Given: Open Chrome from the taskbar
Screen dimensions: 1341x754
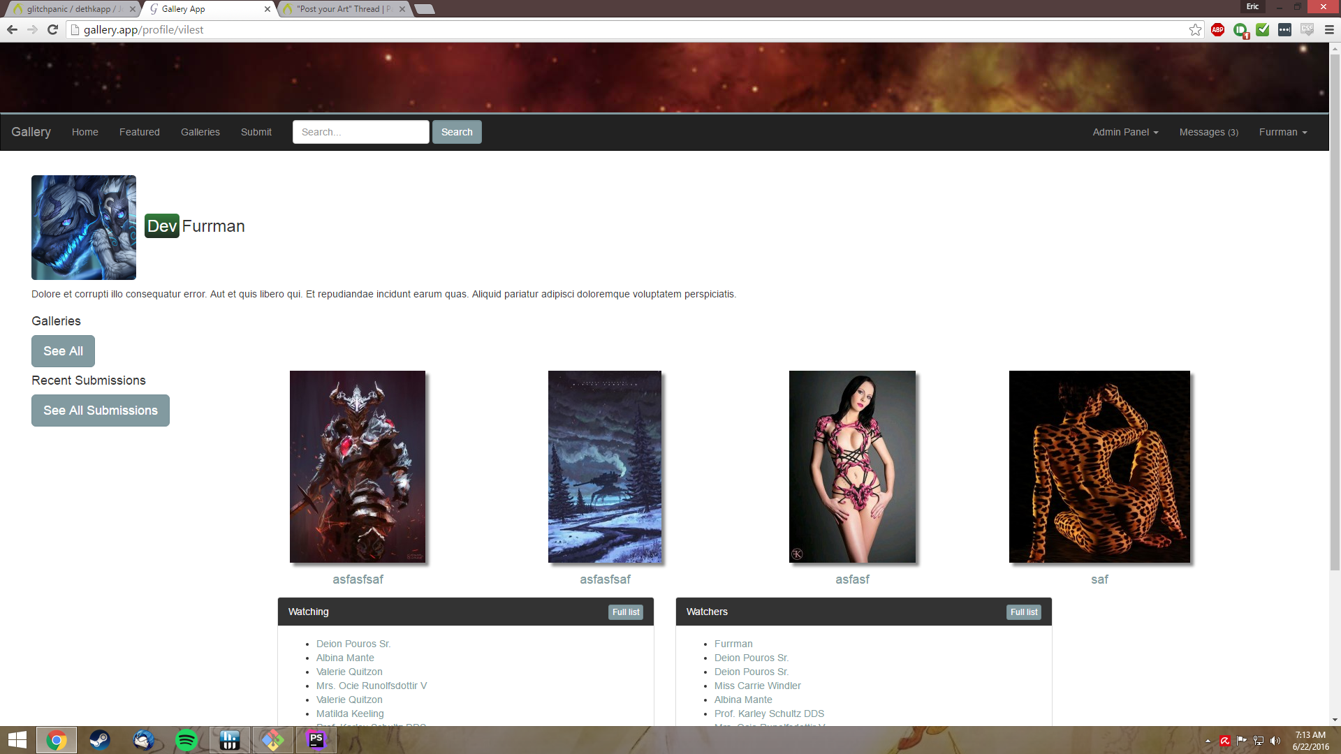Looking at the screenshot, I should 57,740.
